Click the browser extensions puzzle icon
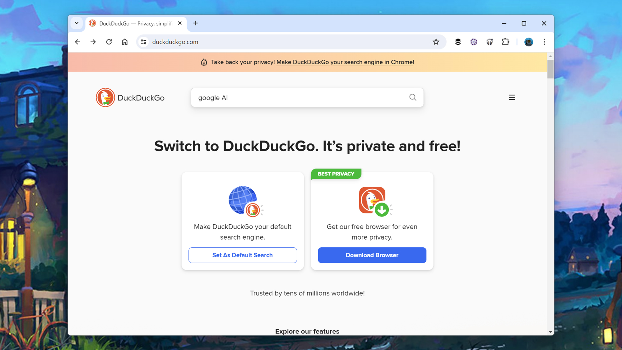The image size is (622, 350). pos(505,42)
